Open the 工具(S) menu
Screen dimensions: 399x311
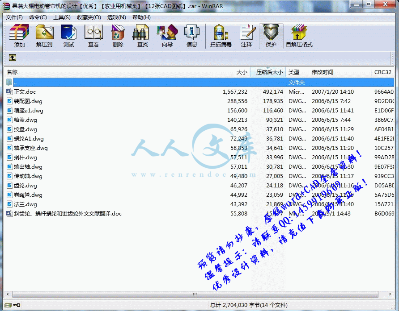point(62,17)
